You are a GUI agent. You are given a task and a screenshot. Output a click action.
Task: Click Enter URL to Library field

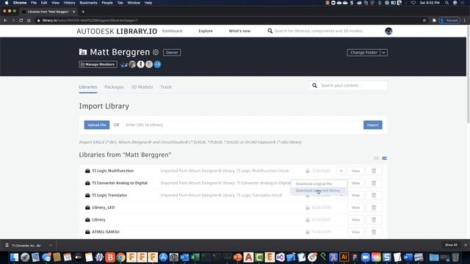(242, 125)
